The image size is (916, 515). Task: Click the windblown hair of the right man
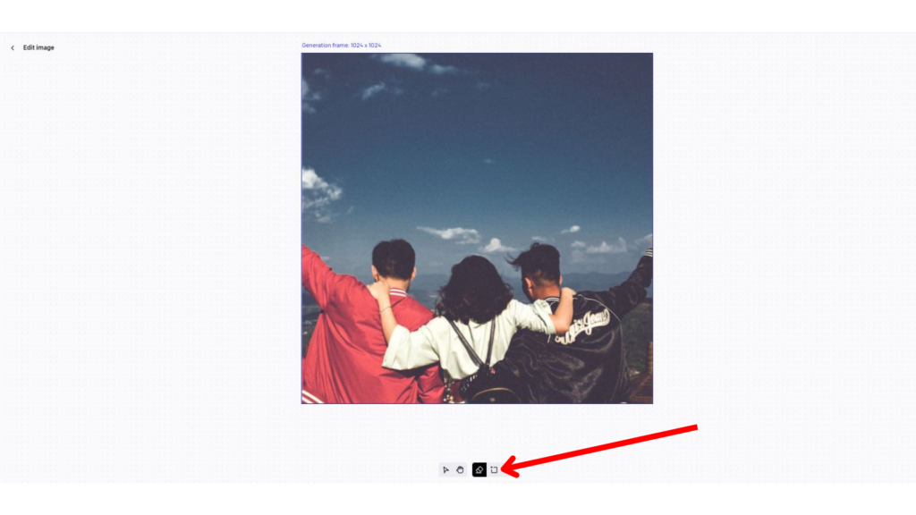537,257
